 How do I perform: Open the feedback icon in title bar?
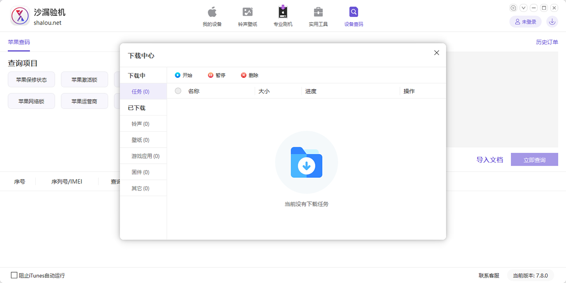pos(513,8)
